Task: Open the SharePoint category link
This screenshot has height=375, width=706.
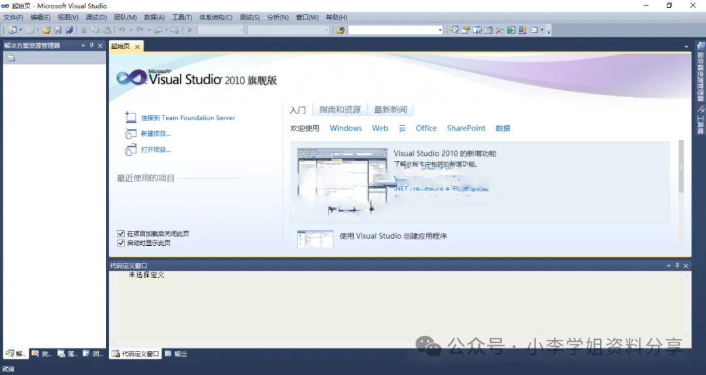Action: coord(466,128)
